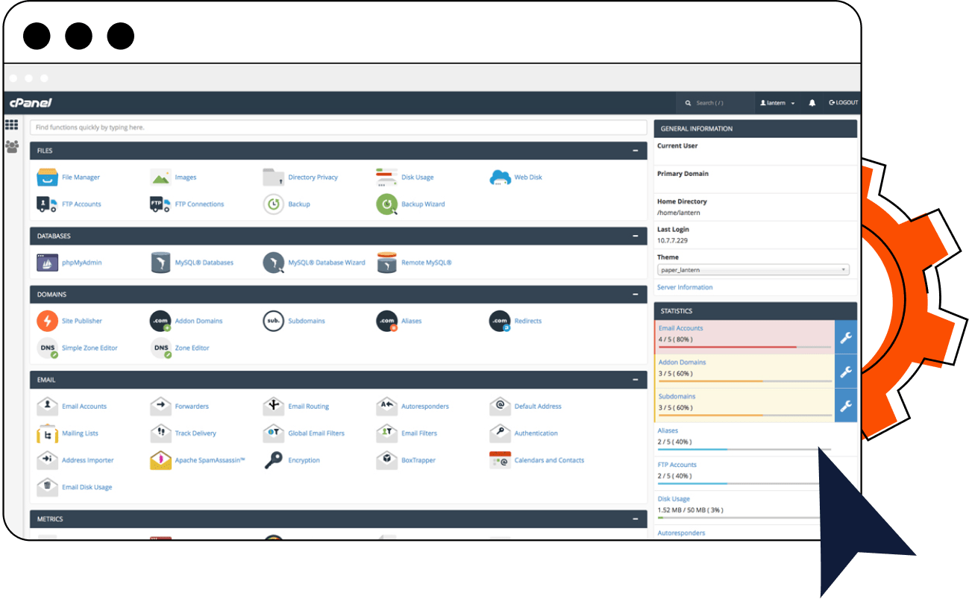Open the Zone Editor DNS icon
Image resolution: width=969 pixels, height=599 pixels.
coord(160,348)
